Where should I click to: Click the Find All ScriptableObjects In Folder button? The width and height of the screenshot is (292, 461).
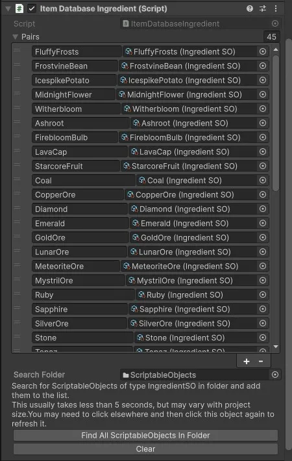(x=145, y=436)
